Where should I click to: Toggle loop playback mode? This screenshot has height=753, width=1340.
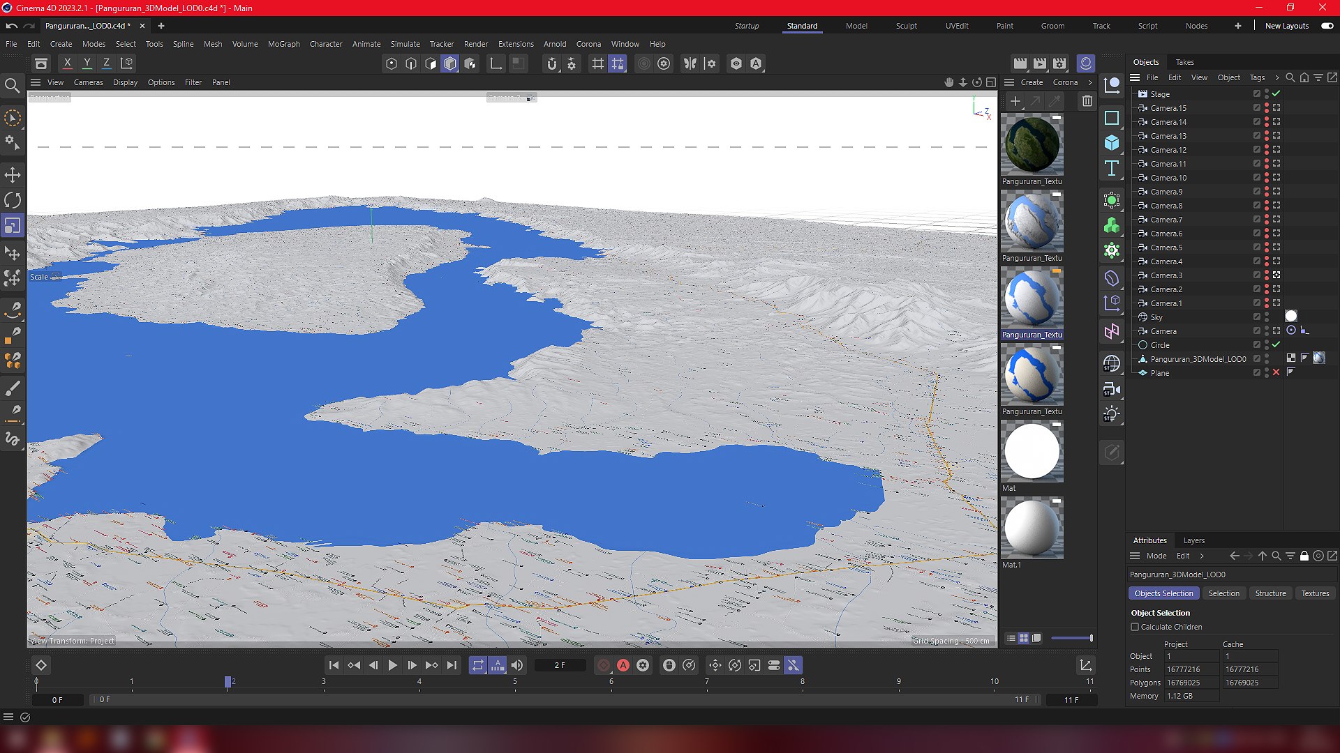coord(478,666)
